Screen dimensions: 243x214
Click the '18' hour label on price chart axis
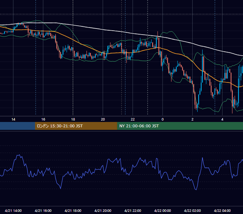73,119
